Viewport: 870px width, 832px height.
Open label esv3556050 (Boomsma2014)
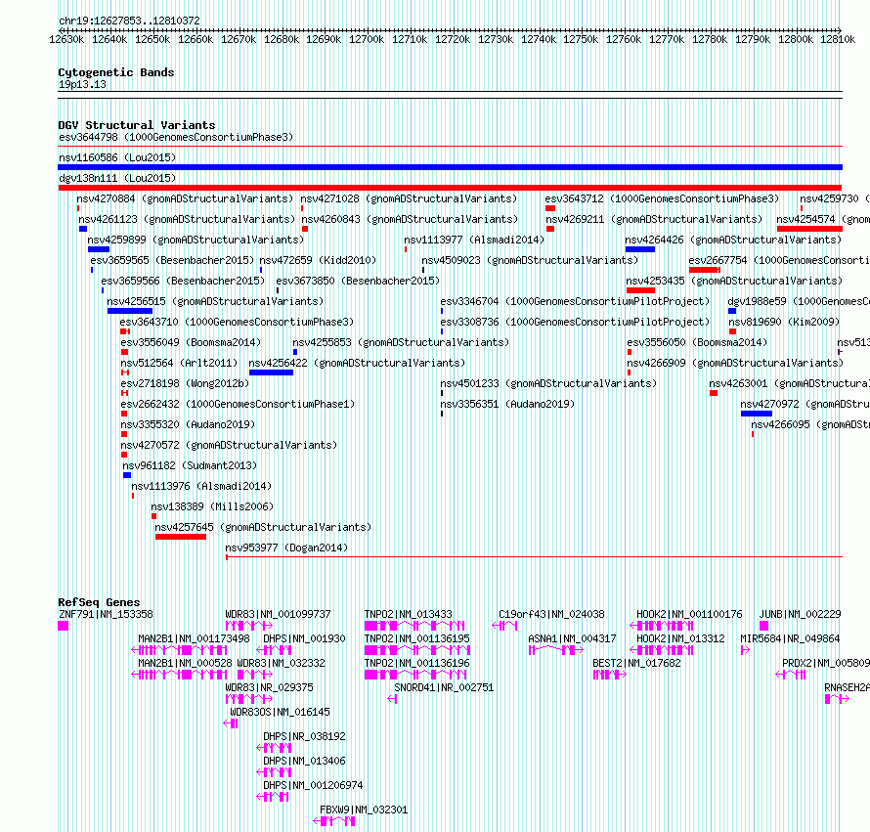pyautogui.click(x=697, y=342)
